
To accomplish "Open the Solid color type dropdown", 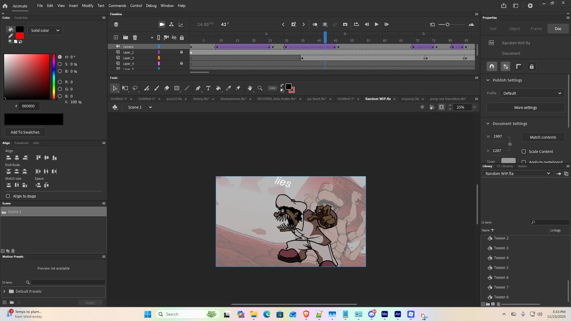I will click(x=45, y=30).
